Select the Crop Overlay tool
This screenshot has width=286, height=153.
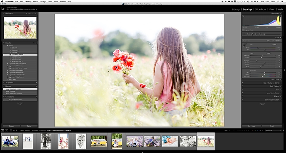(x=244, y=34)
